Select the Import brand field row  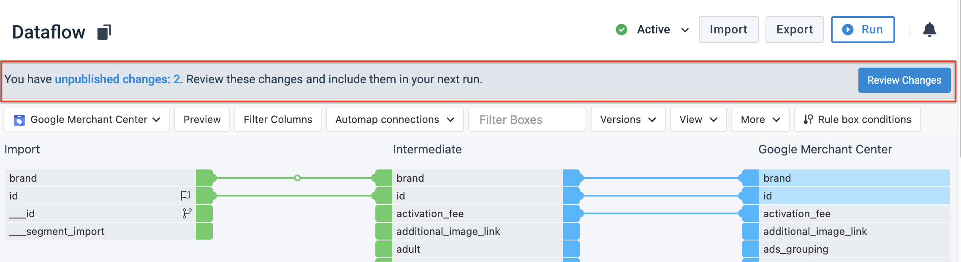pyautogui.click(x=100, y=178)
